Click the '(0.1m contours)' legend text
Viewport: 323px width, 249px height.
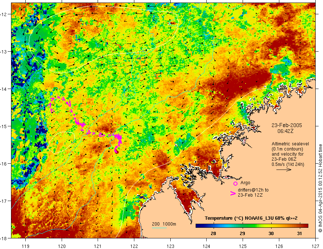pos(287,149)
